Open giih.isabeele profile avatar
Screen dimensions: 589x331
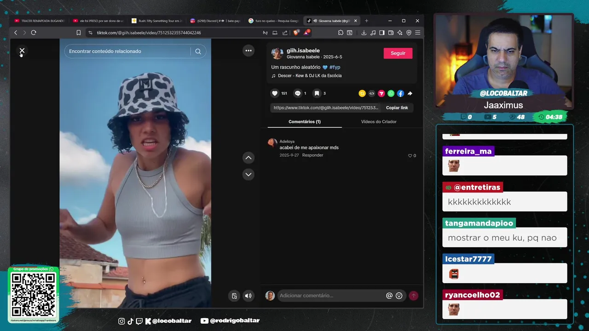pos(277,53)
